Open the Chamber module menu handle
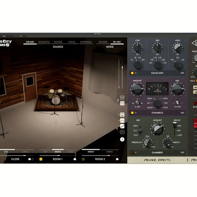 182,152
